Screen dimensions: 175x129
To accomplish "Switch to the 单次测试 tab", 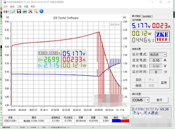I will 136,16.
